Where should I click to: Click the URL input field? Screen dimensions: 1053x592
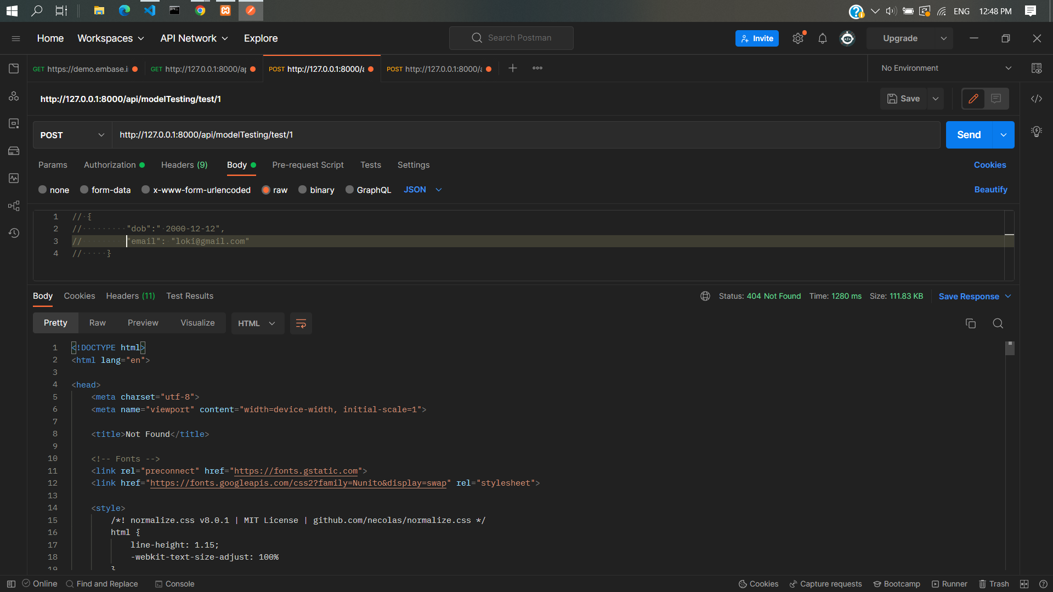pyautogui.click(x=526, y=134)
